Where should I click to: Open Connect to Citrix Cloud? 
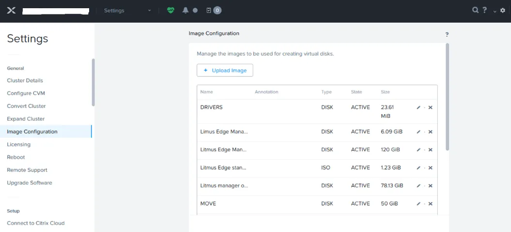35,223
